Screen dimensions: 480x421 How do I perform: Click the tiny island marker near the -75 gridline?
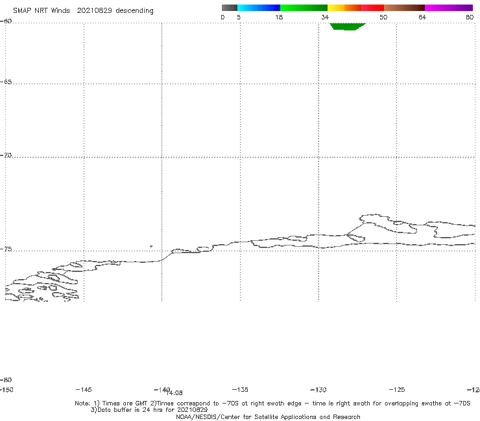[x=151, y=246]
